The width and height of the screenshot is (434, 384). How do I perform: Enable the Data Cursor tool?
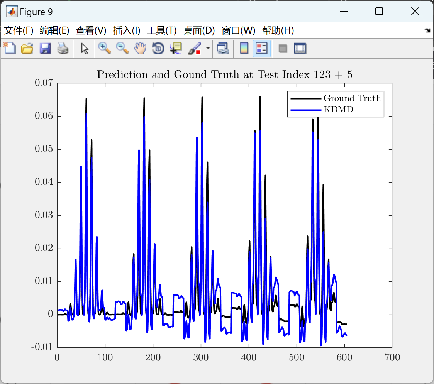175,48
